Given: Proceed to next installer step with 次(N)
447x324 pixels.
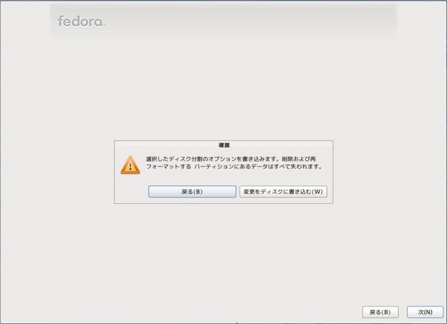Looking at the screenshot, I should click(x=425, y=312).
